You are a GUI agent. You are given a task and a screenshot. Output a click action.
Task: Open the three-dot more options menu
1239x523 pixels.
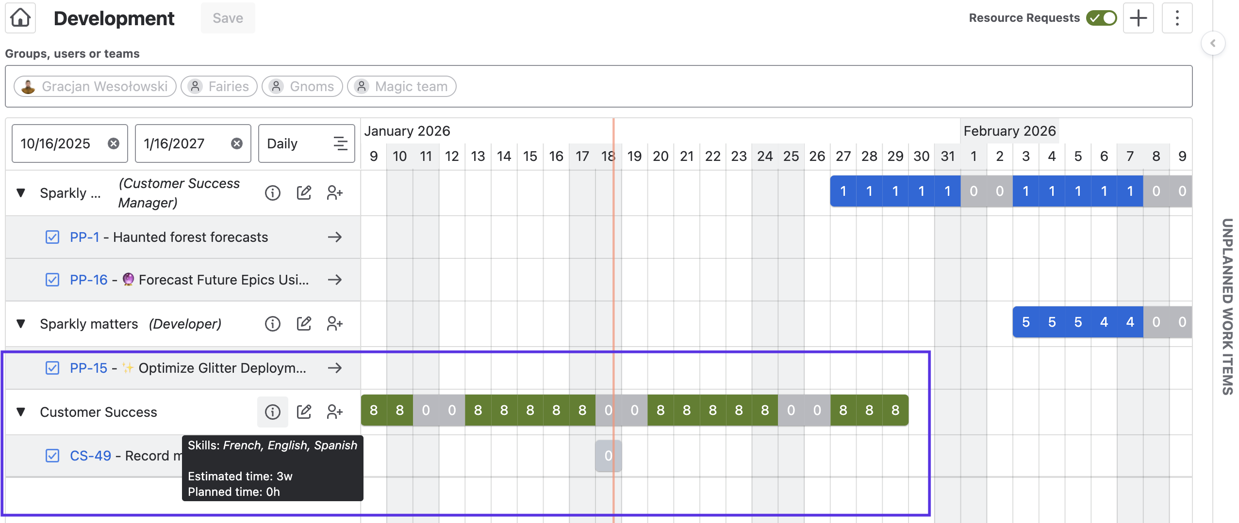(x=1177, y=18)
